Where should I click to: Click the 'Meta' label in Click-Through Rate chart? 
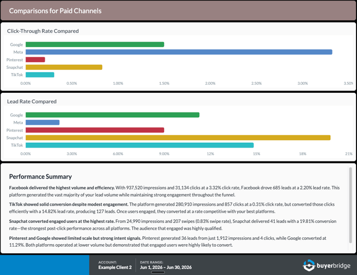pos(18,52)
